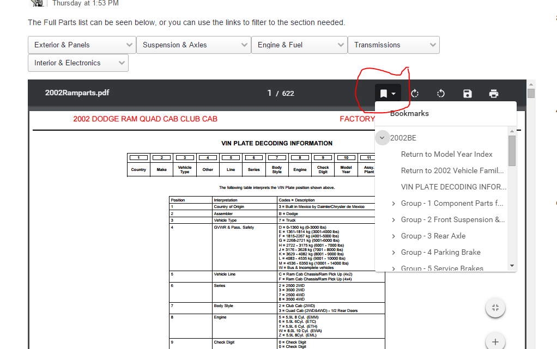Collapse the 2002BE bookmark tree
This screenshot has width=557, height=349.
[x=382, y=138]
